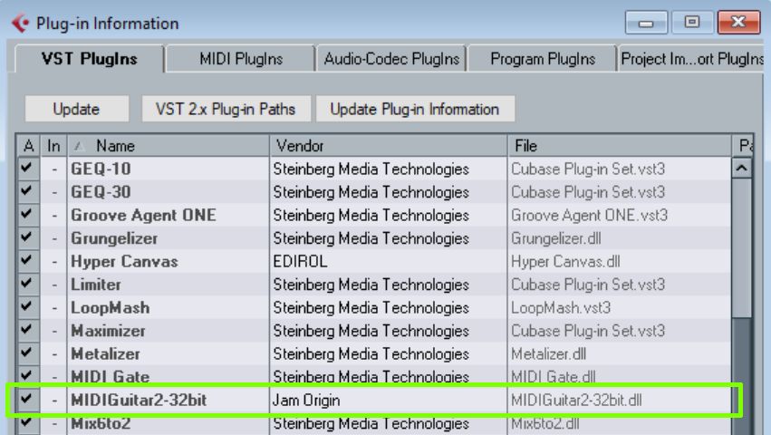Viewport: 771px width, 435px height.
Task: Sort the list by Name column
Action: click(x=168, y=145)
